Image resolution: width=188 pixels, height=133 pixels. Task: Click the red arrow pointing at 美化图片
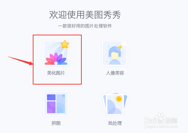click(20, 61)
